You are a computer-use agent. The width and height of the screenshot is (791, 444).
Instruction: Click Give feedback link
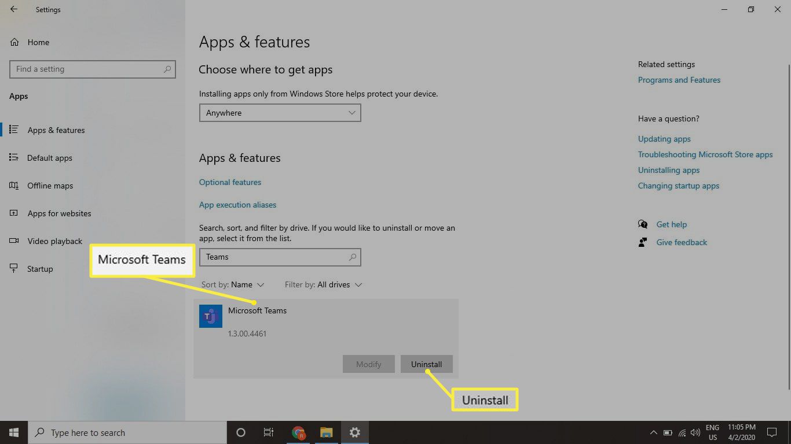(682, 242)
